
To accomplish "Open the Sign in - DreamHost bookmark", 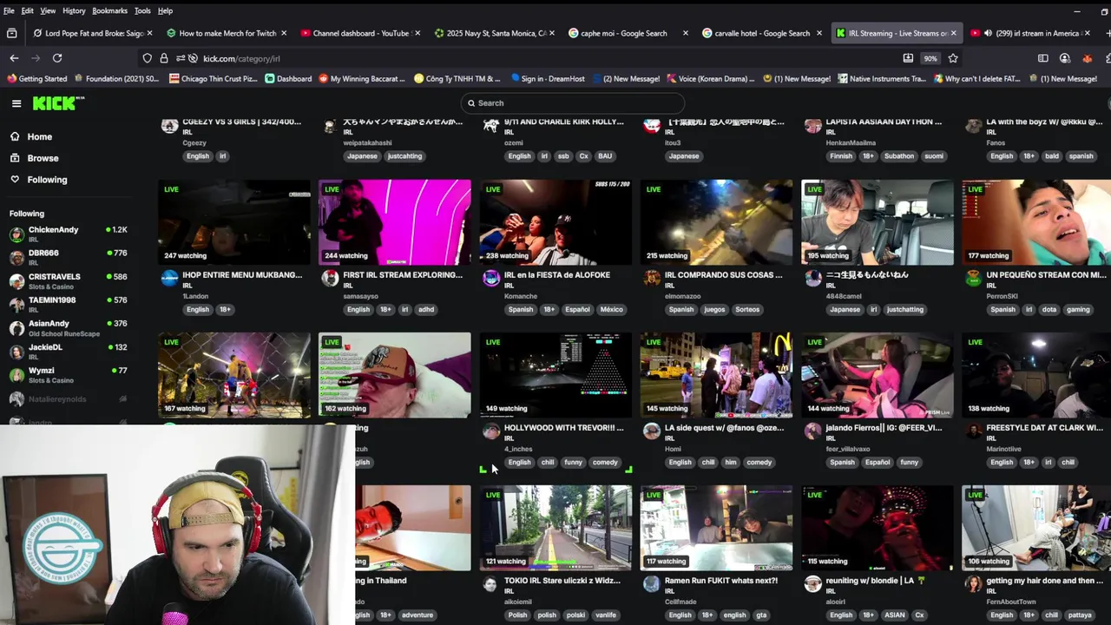I will pyautogui.click(x=548, y=79).
